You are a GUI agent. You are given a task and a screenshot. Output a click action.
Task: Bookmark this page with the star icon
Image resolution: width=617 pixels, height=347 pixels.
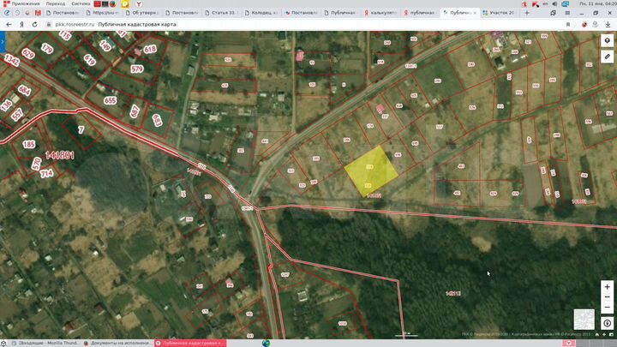coord(568,25)
